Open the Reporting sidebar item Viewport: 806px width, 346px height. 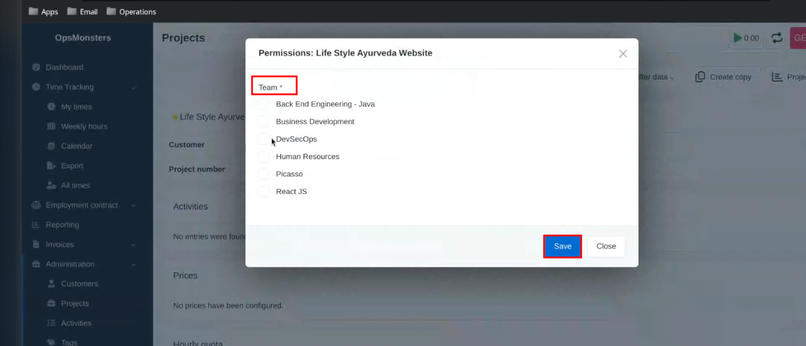pos(62,225)
